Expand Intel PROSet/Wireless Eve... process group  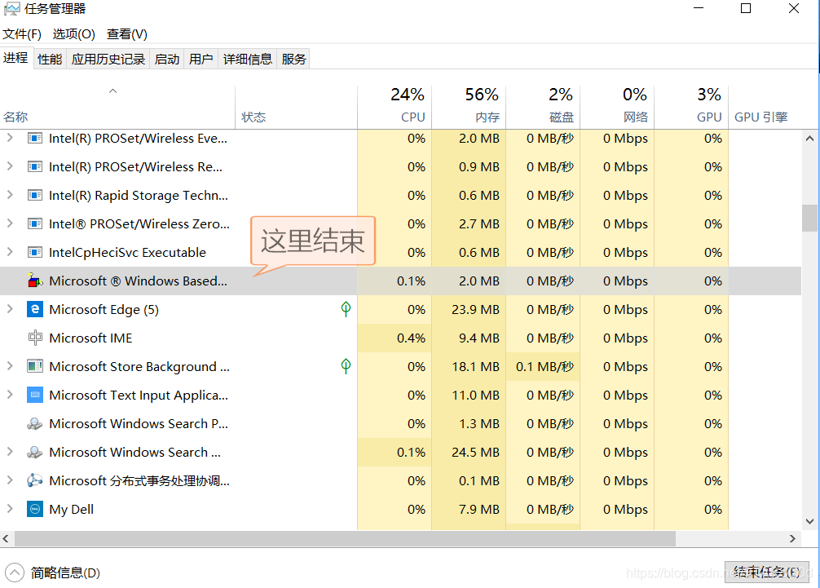click(x=10, y=138)
